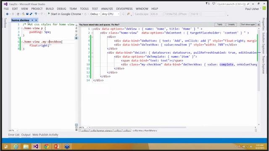The height and width of the screenshot is (151, 269).
Task: Open the Error List tab
Action: [x=14, y=135]
